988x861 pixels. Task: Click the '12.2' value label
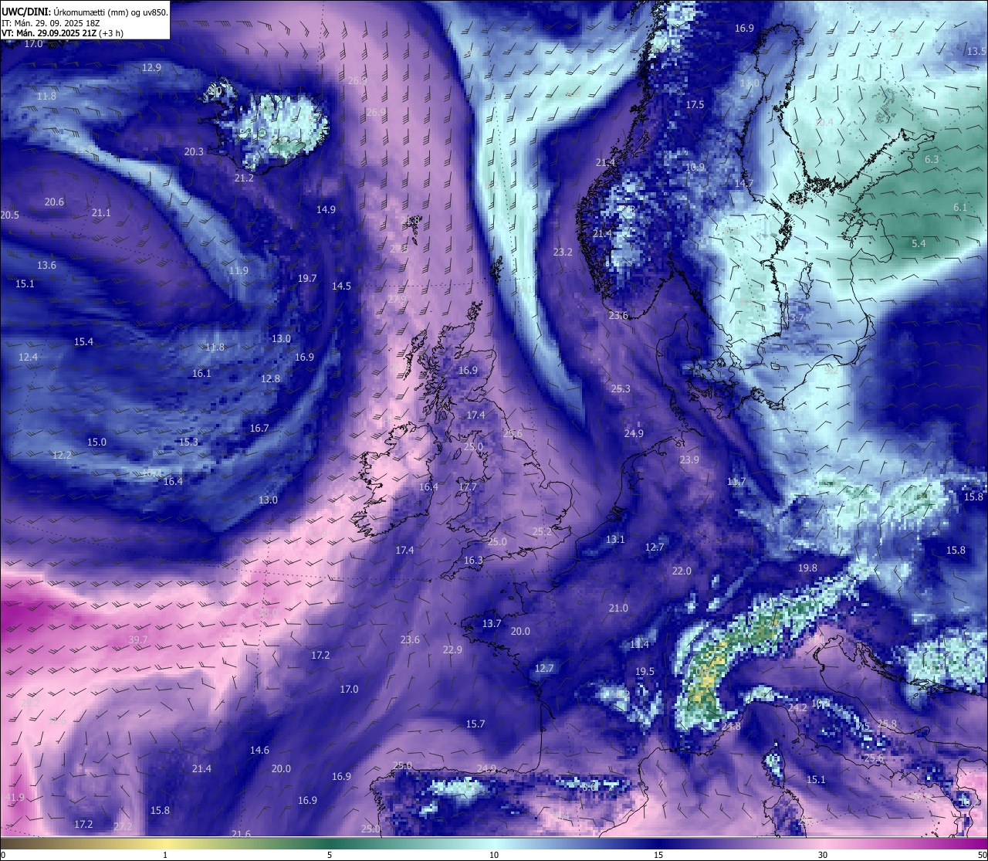point(62,456)
